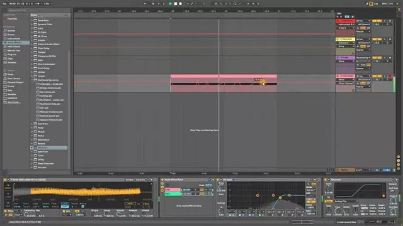Expand the EQ Eight folder
The image size is (403, 226).
point(32,32)
